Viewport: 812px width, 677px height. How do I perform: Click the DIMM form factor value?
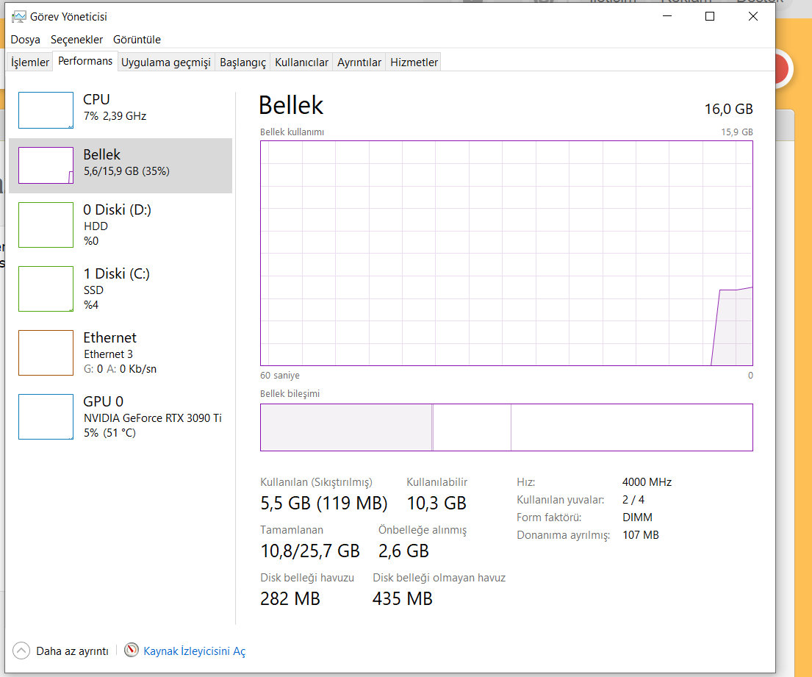coord(638,517)
